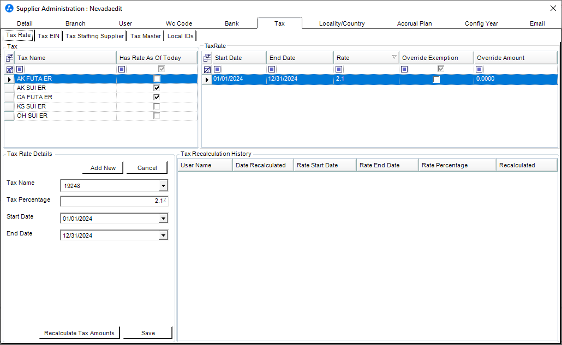The height and width of the screenshot is (345, 562).
Task: Select the Tax EIN sub-tab
Action: point(49,36)
